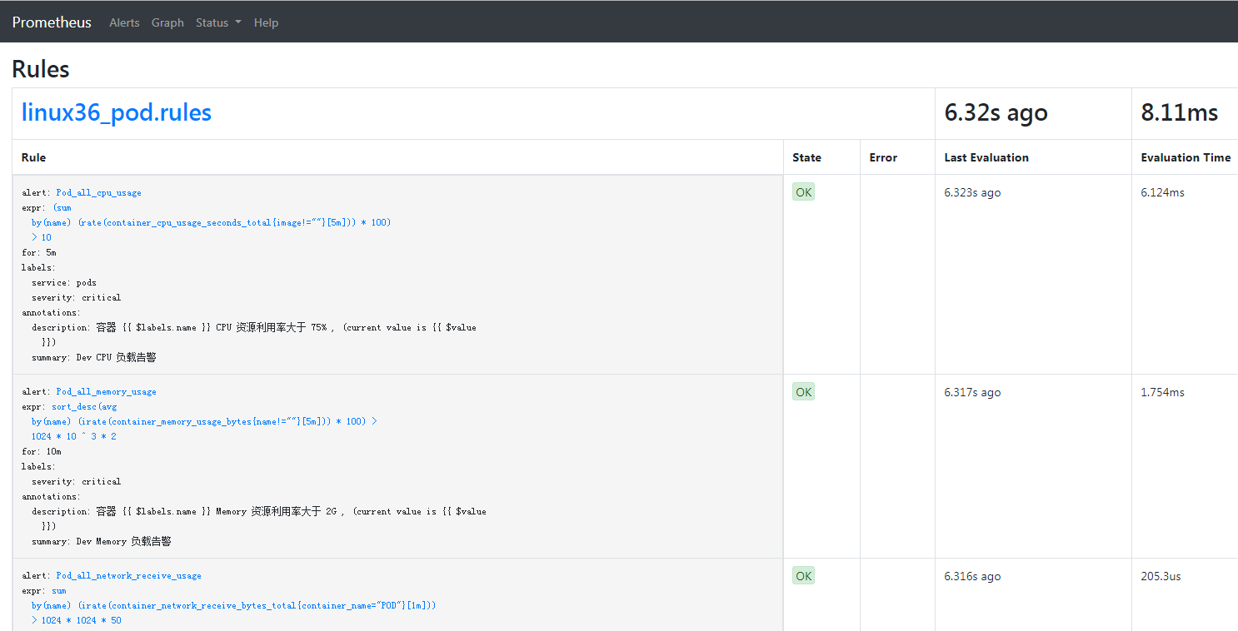Go to Alerts in navbar
The image size is (1238, 631).
124,22
